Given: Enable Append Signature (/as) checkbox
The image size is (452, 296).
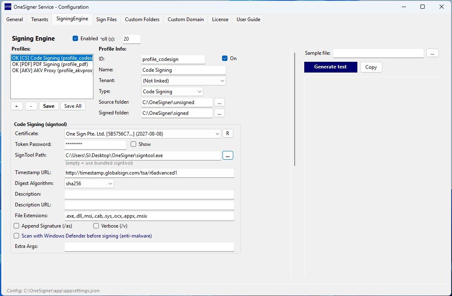Looking at the screenshot, I should [x=17, y=226].
